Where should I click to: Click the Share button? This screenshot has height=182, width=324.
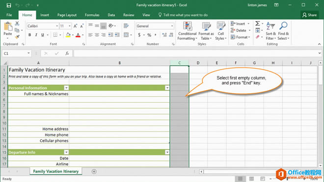[310, 15]
